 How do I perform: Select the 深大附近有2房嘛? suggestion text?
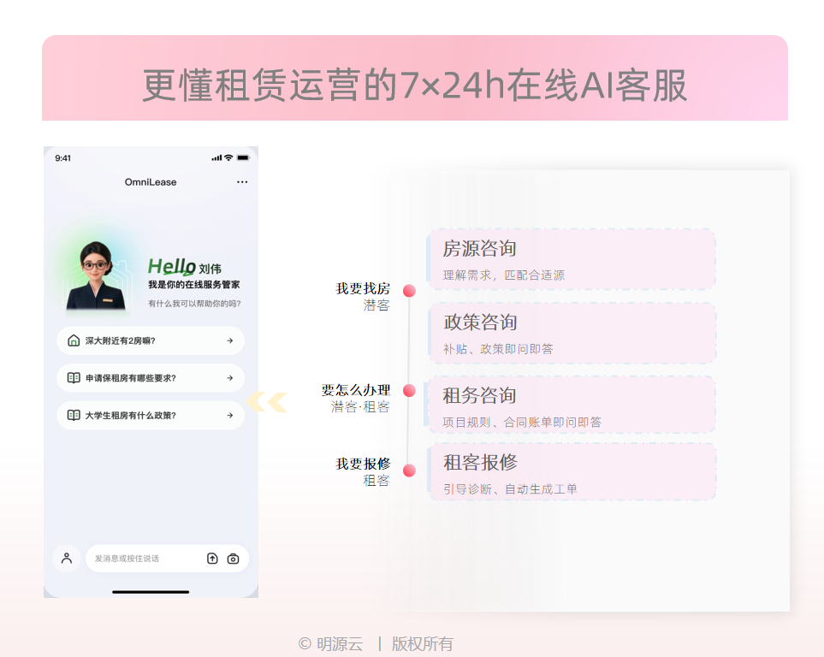coord(121,340)
